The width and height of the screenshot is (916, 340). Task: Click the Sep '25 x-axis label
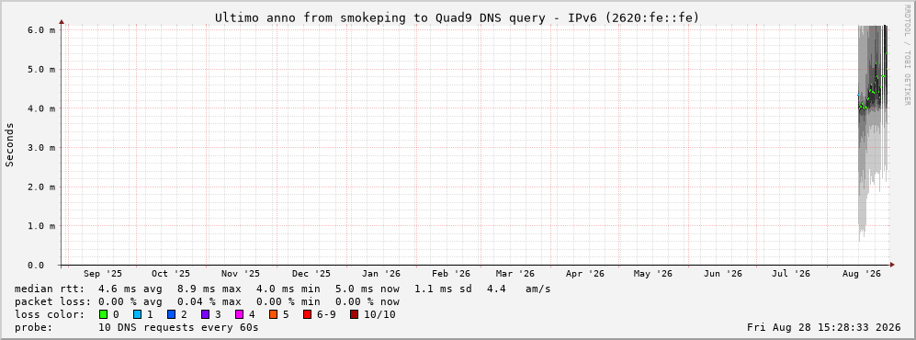(103, 274)
